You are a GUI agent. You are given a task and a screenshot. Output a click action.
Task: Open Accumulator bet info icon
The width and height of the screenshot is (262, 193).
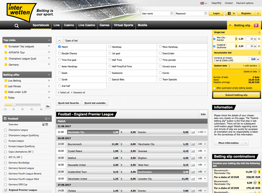(x=259, y=53)
